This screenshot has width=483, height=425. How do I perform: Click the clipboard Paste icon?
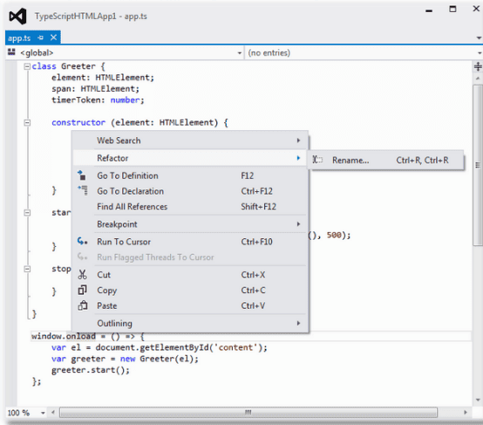(x=83, y=305)
